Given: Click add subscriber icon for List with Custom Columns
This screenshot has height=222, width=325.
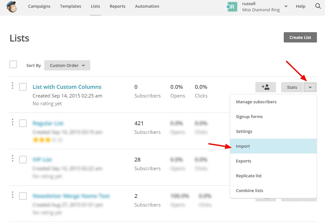Looking at the screenshot, I should click(x=266, y=87).
